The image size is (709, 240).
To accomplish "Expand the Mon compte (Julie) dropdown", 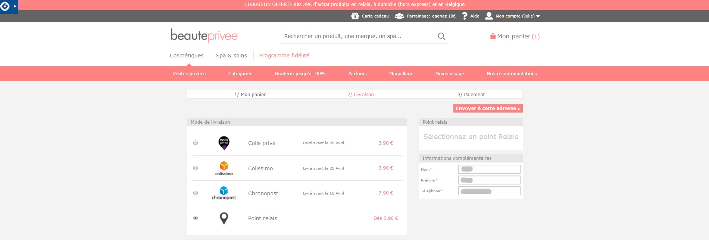I will coord(518,16).
